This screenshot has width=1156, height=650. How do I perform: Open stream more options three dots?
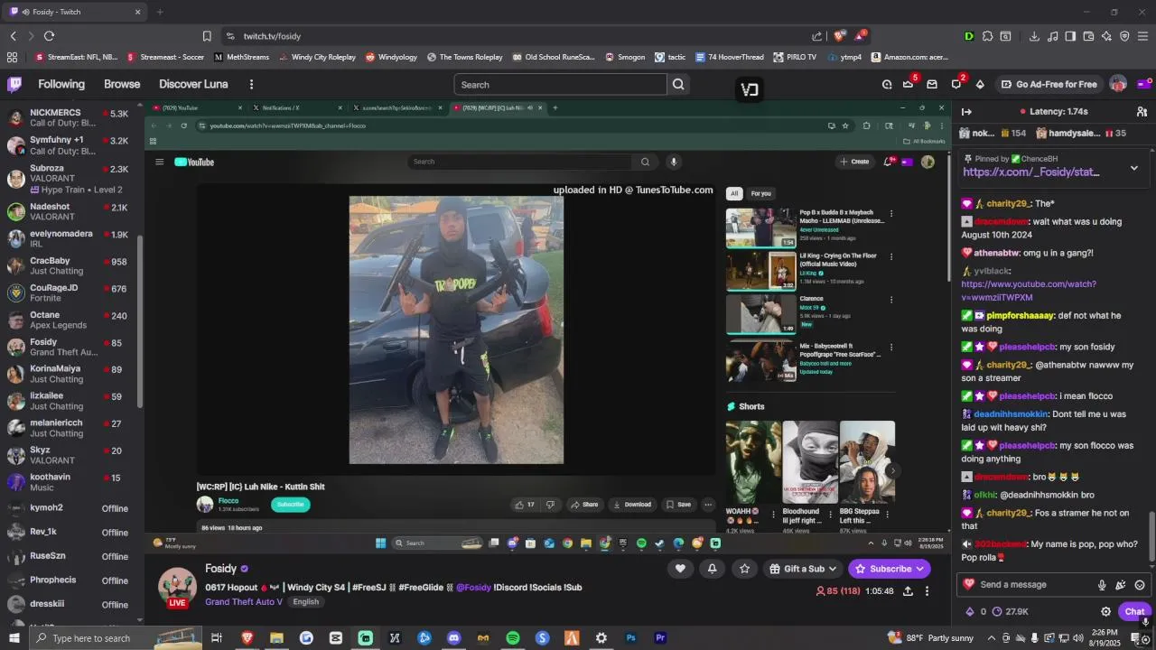tap(928, 590)
